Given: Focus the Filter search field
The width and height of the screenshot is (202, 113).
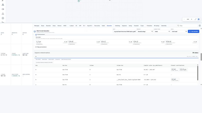Looking at the screenshot, I should (x=187, y=26).
